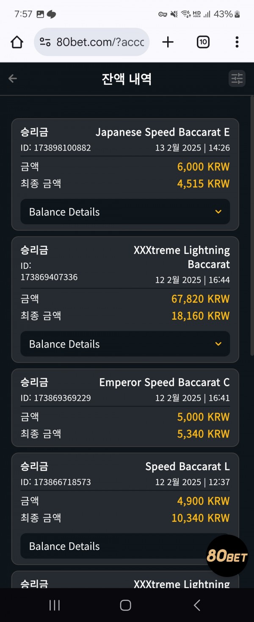Viewport: 254px width, 622px height.
Task: Go back using the arrow beside 잔액 내역
Action: point(13,78)
